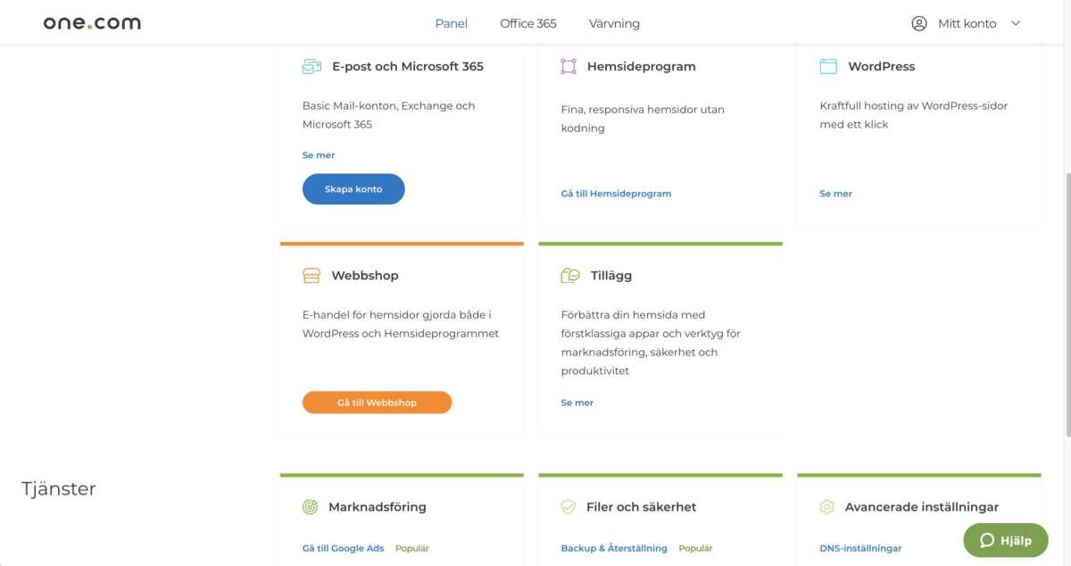Click the Avancerade inställningar gear icon
Screen dimensions: 1071x566
point(826,507)
